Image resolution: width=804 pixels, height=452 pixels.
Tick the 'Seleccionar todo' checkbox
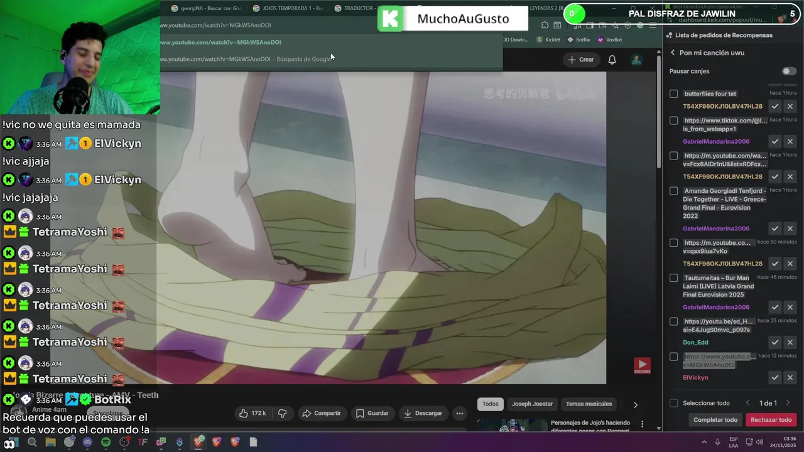tap(674, 403)
